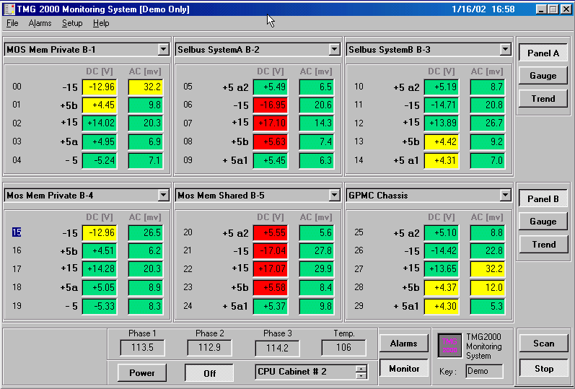Toggle the Panel B button

tap(543, 198)
